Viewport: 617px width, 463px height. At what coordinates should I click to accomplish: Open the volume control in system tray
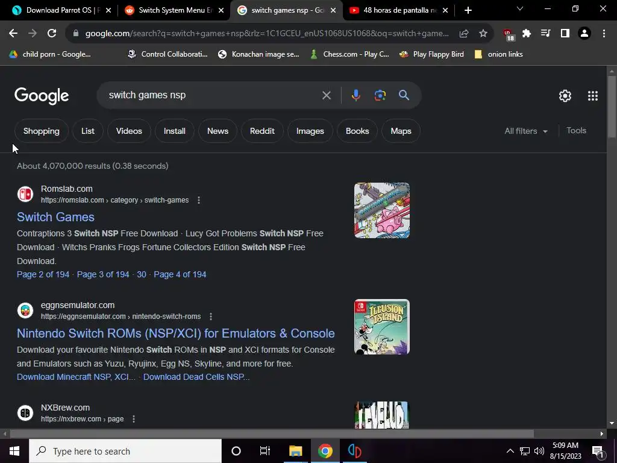tap(539, 451)
